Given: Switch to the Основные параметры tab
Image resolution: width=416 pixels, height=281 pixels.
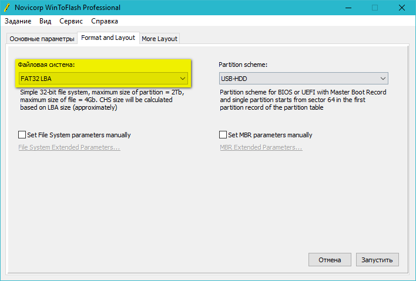Looking at the screenshot, I should (42, 39).
